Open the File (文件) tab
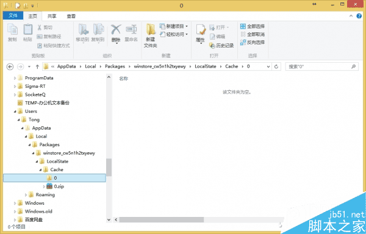 tap(13, 16)
